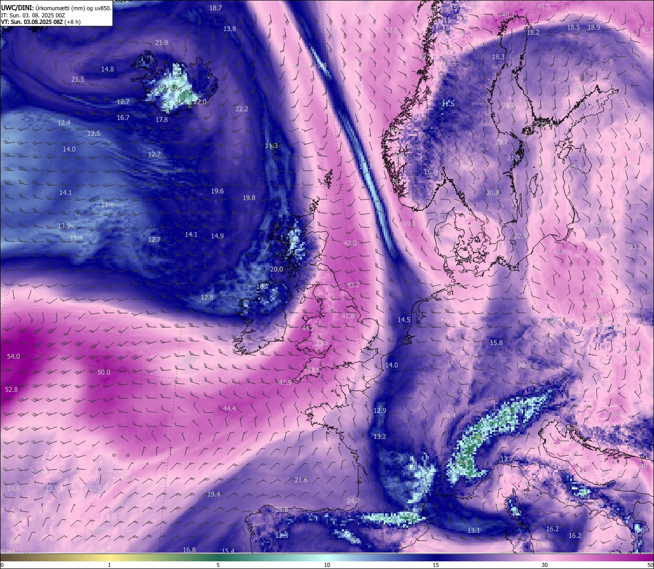Click the legend label 10
Image resolution: width=654 pixels, height=569 pixels.
pyautogui.click(x=327, y=565)
